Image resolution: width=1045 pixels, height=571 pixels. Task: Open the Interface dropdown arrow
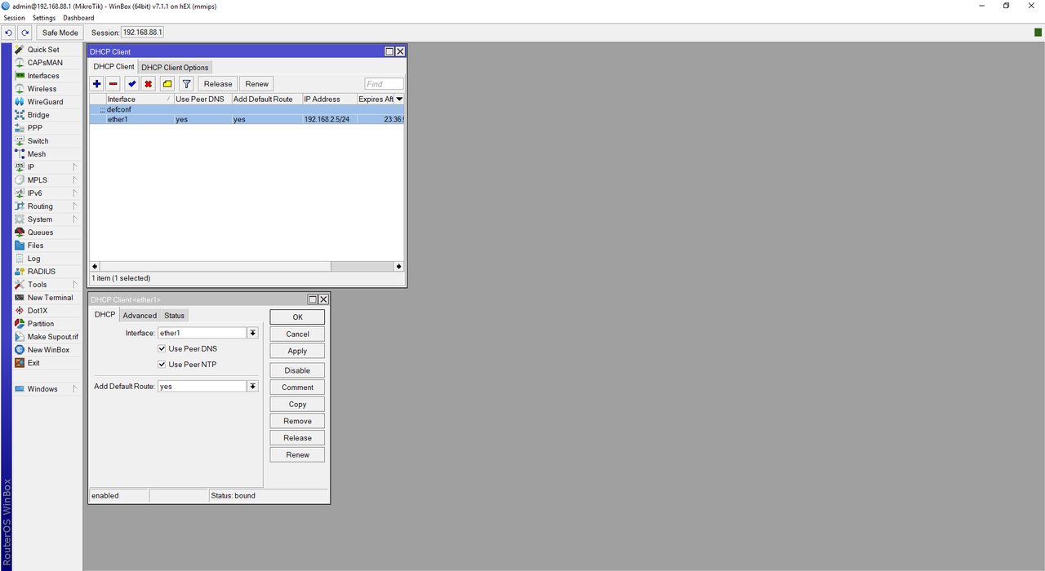[253, 333]
